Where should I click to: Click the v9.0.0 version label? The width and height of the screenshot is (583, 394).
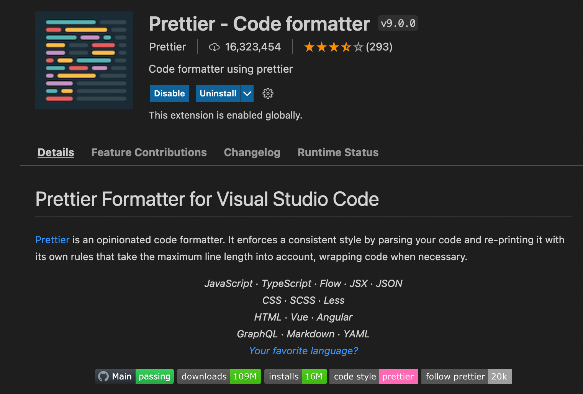tap(398, 23)
